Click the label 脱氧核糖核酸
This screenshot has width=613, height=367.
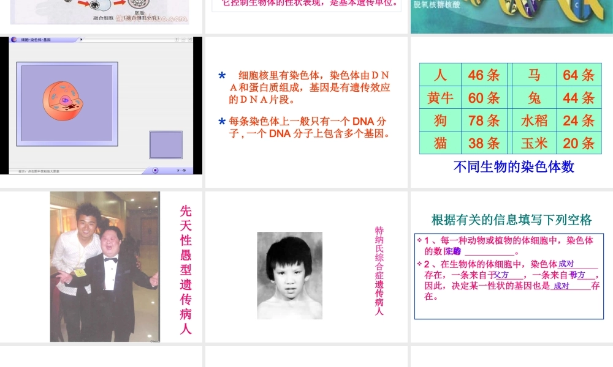tap(436, 5)
